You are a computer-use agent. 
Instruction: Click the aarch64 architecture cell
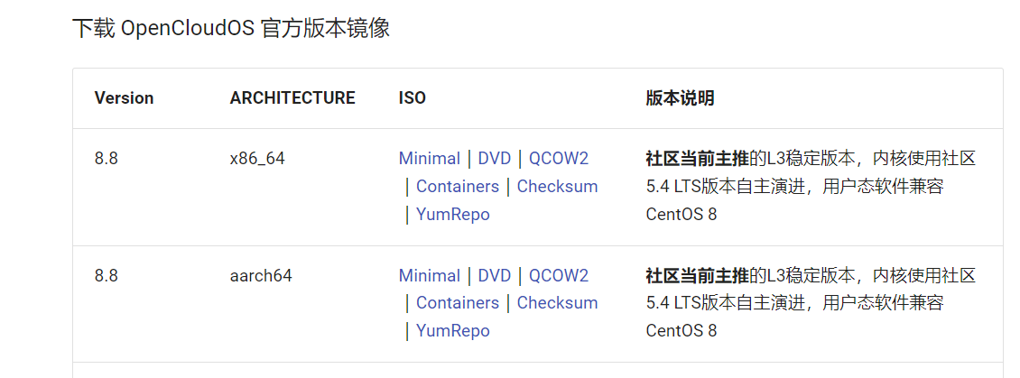point(261,275)
